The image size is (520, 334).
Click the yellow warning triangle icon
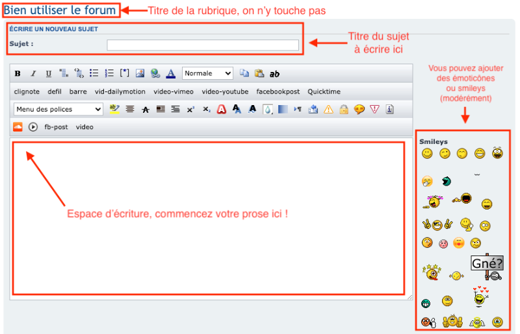tap(328, 110)
